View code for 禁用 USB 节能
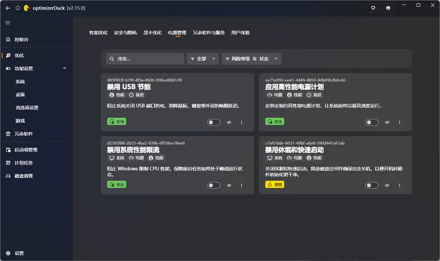This screenshot has height=261, width=440. coord(229,122)
